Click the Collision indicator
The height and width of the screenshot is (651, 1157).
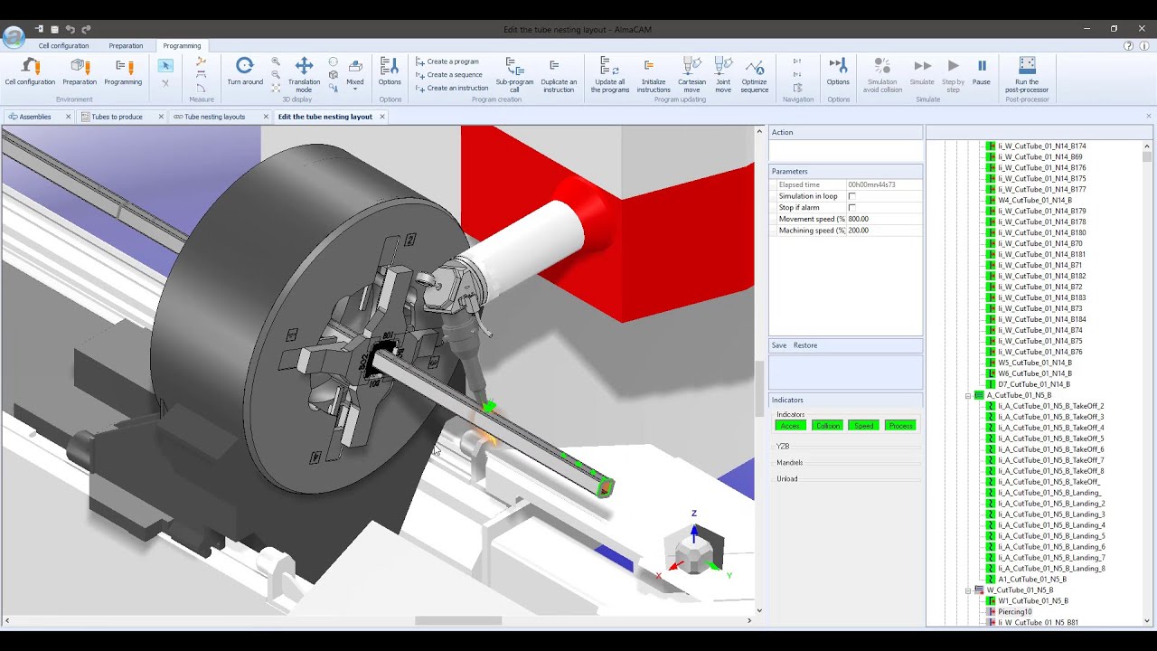(x=827, y=426)
